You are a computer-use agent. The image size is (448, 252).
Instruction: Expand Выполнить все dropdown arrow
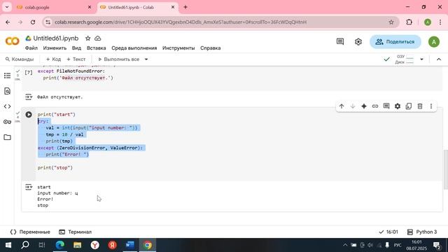146,59
